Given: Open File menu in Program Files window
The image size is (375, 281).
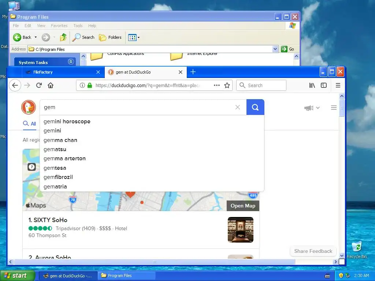Looking at the screenshot, I should [16, 26].
